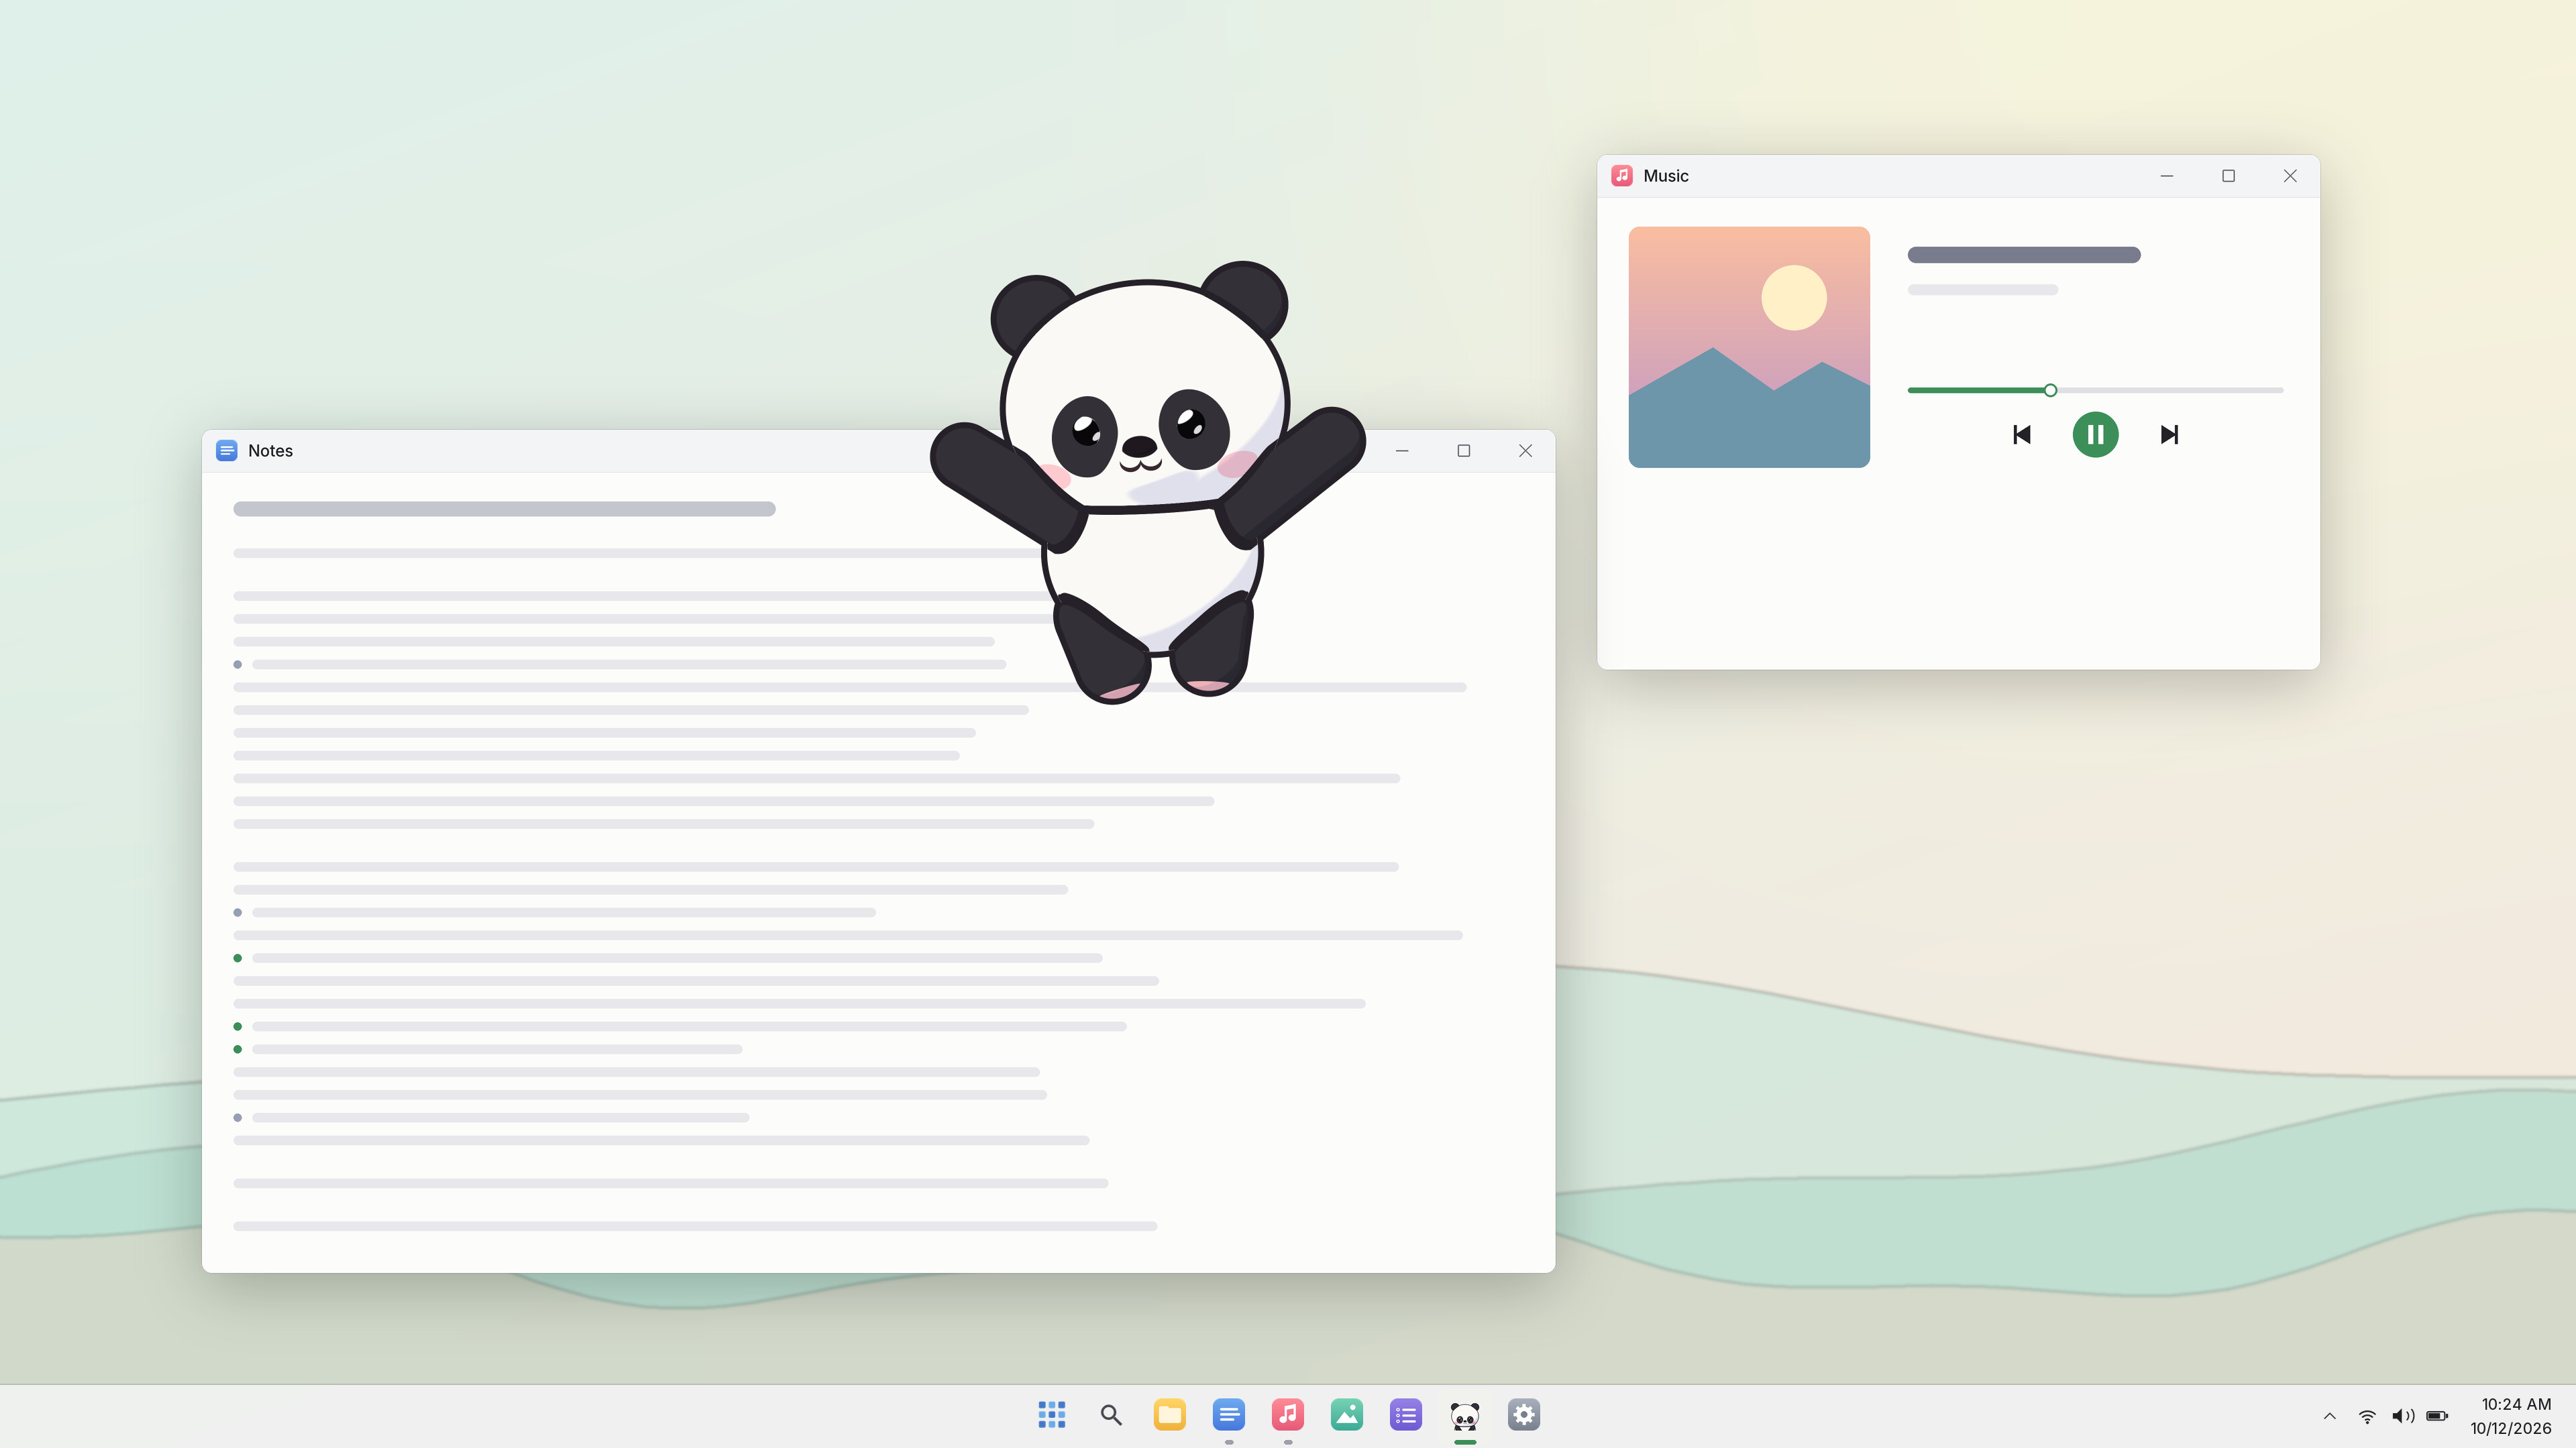This screenshot has width=2576, height=1448.
Task: Click the song title placeholder in Music
Action: 2024,255
